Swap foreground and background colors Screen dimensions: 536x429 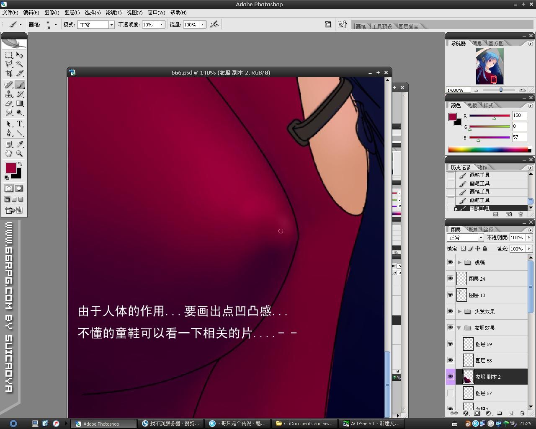pos(20,164)
